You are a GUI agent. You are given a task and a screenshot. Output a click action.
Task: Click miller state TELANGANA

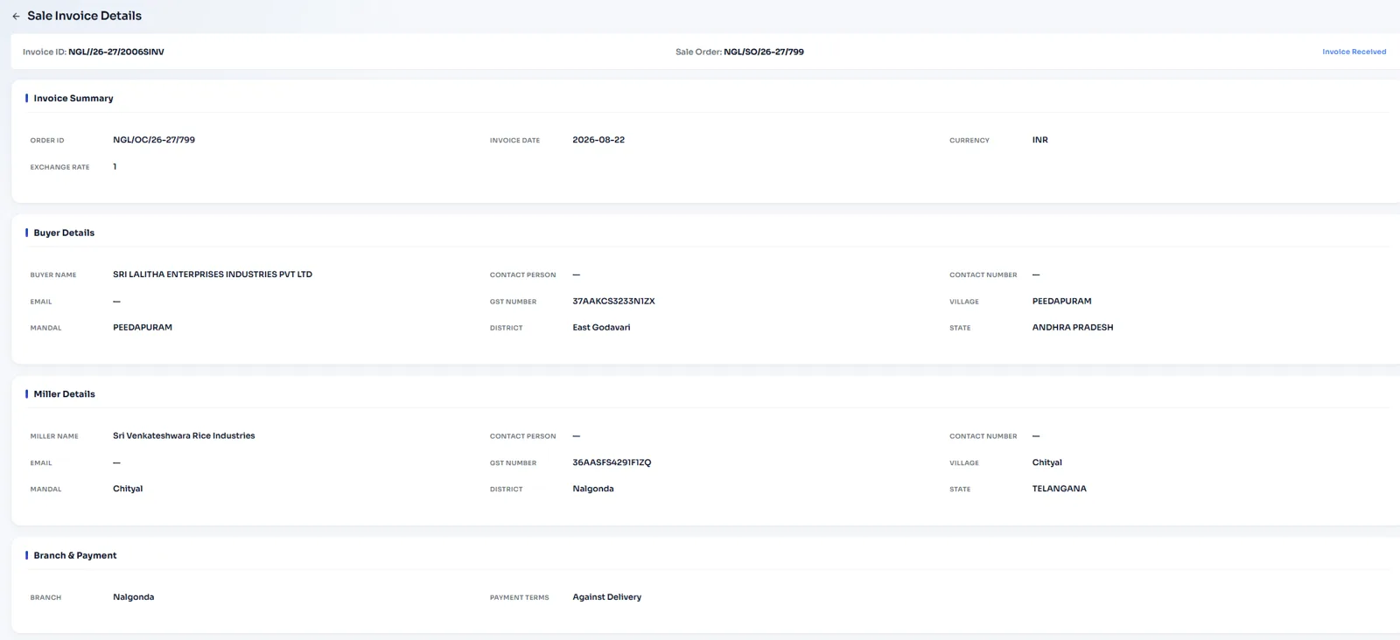1060,489
